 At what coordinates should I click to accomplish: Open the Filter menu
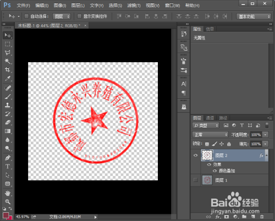[x=134, y=5]
